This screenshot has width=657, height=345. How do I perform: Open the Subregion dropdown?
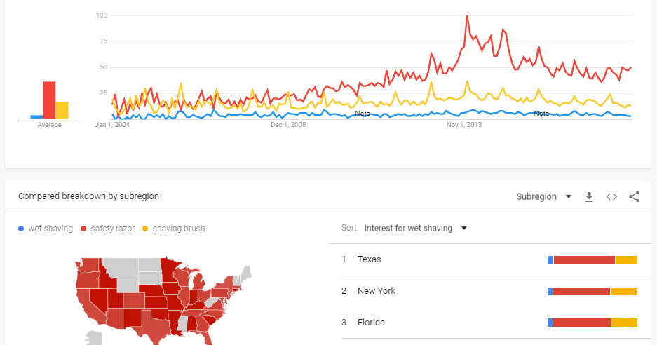click(543, 197)
